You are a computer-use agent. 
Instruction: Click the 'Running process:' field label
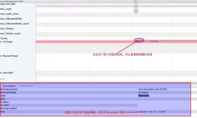tap(9, 89)
